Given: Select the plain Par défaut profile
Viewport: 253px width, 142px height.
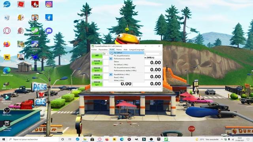Looking at the screenshot, I should tap(126, 52).
